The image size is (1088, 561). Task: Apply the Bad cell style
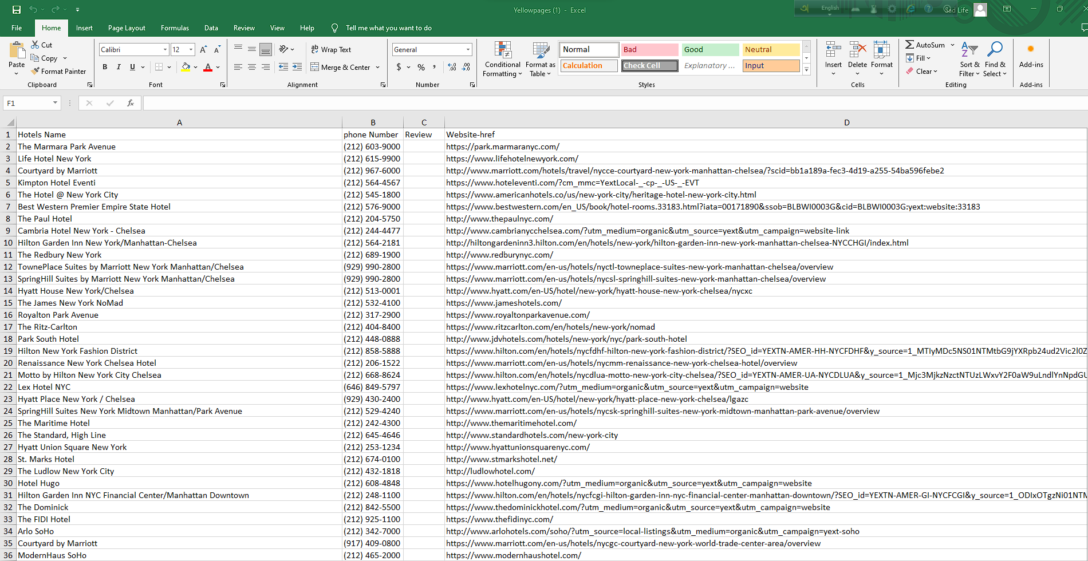pyautogui.click(x=649, y=50)
